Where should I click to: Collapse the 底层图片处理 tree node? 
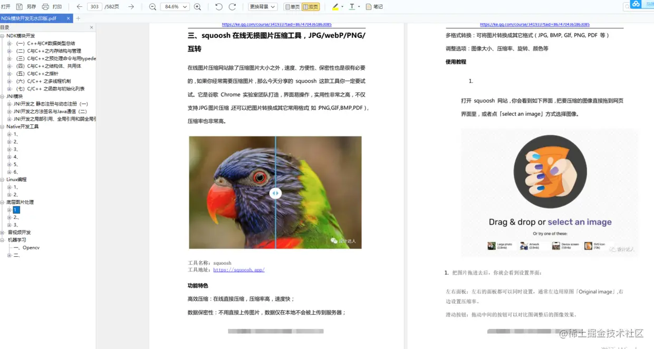click(x=2, y=202)
